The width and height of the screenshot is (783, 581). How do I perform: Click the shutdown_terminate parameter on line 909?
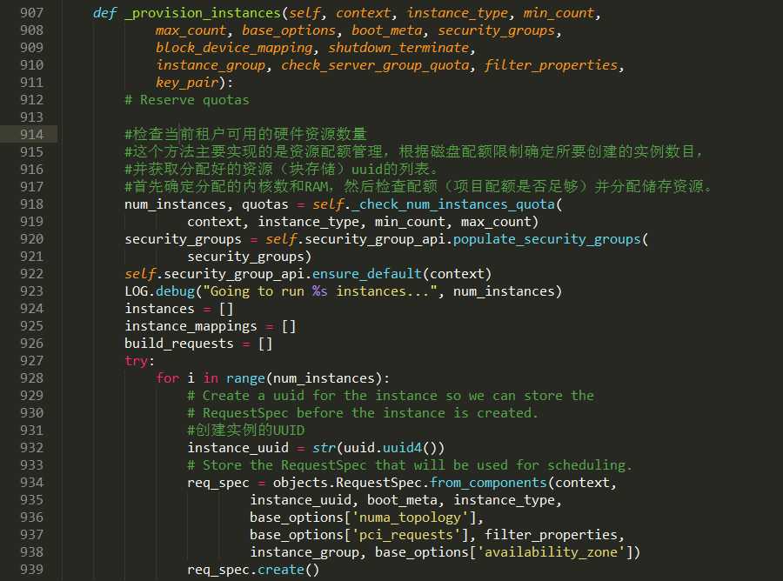(x=398, y=48)
